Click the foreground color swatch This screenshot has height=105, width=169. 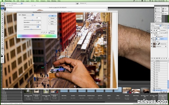point(2,56)
